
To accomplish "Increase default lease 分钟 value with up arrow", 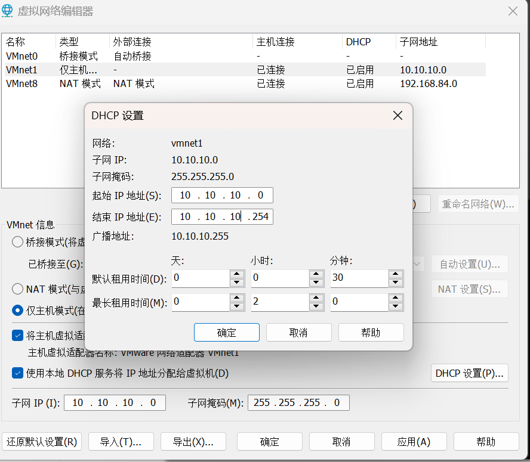I will 395,275.
